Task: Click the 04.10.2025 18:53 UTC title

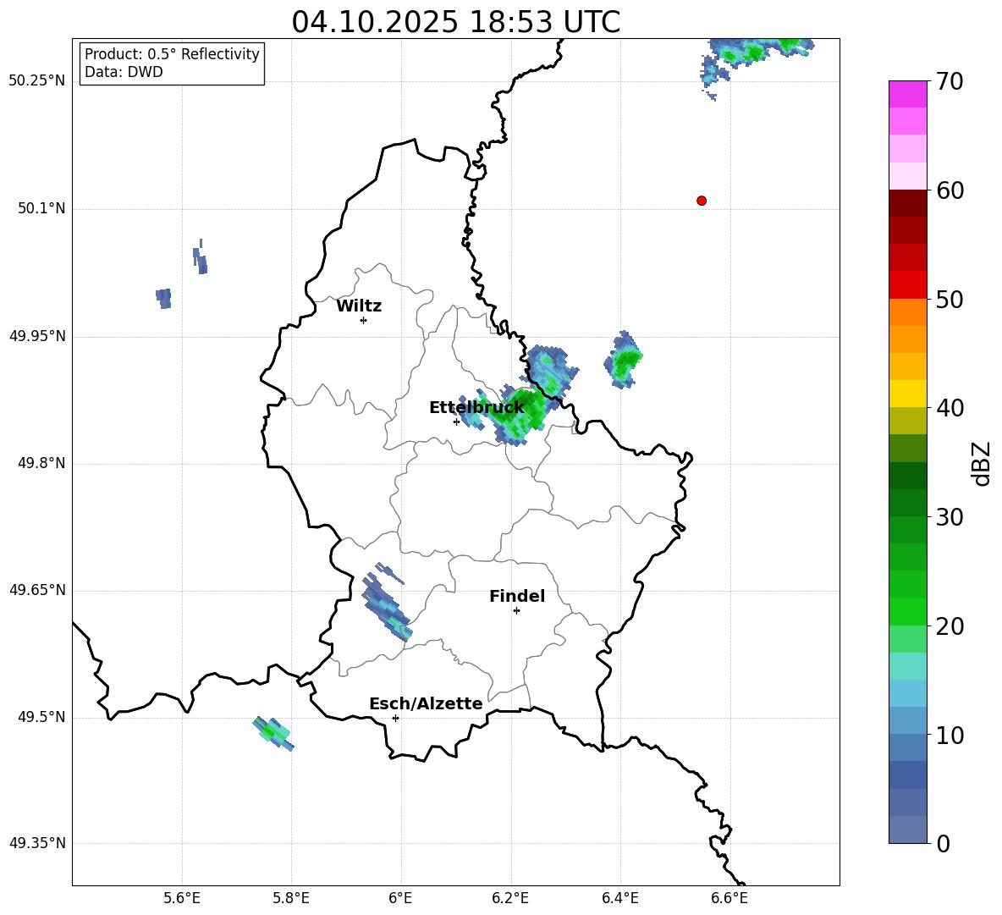Action: point(455,22)
